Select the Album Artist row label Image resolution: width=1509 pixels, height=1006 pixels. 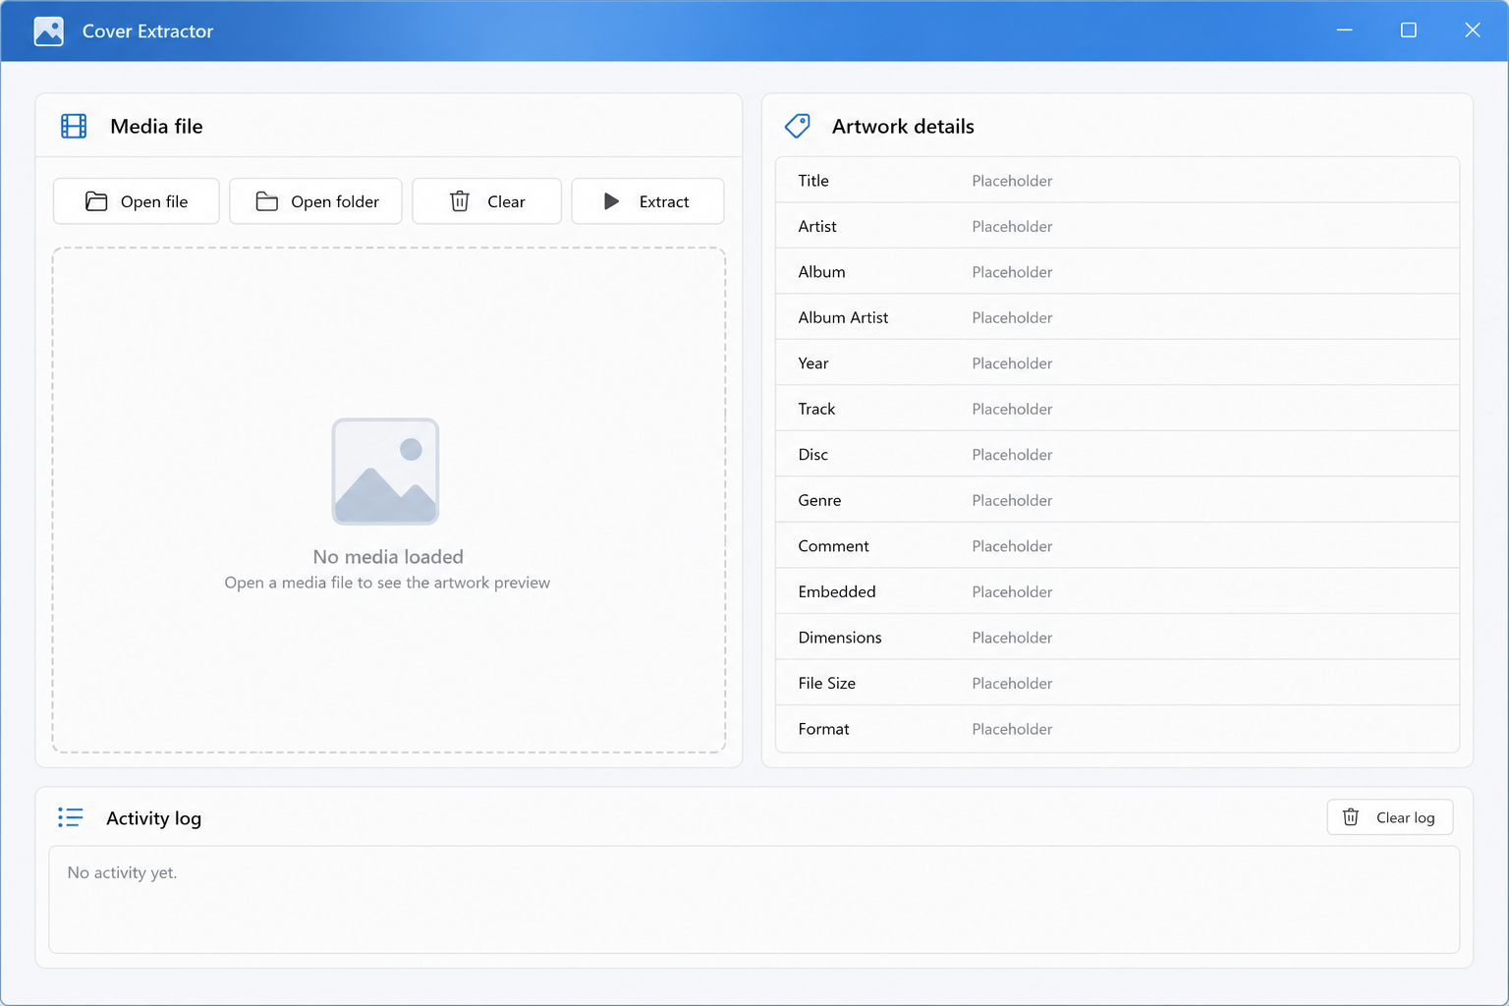[x=843, y=317]
